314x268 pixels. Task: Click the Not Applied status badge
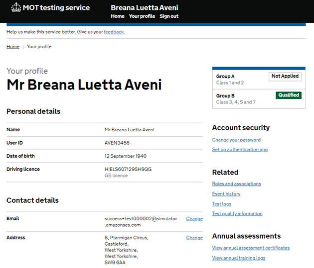(285, 77)
